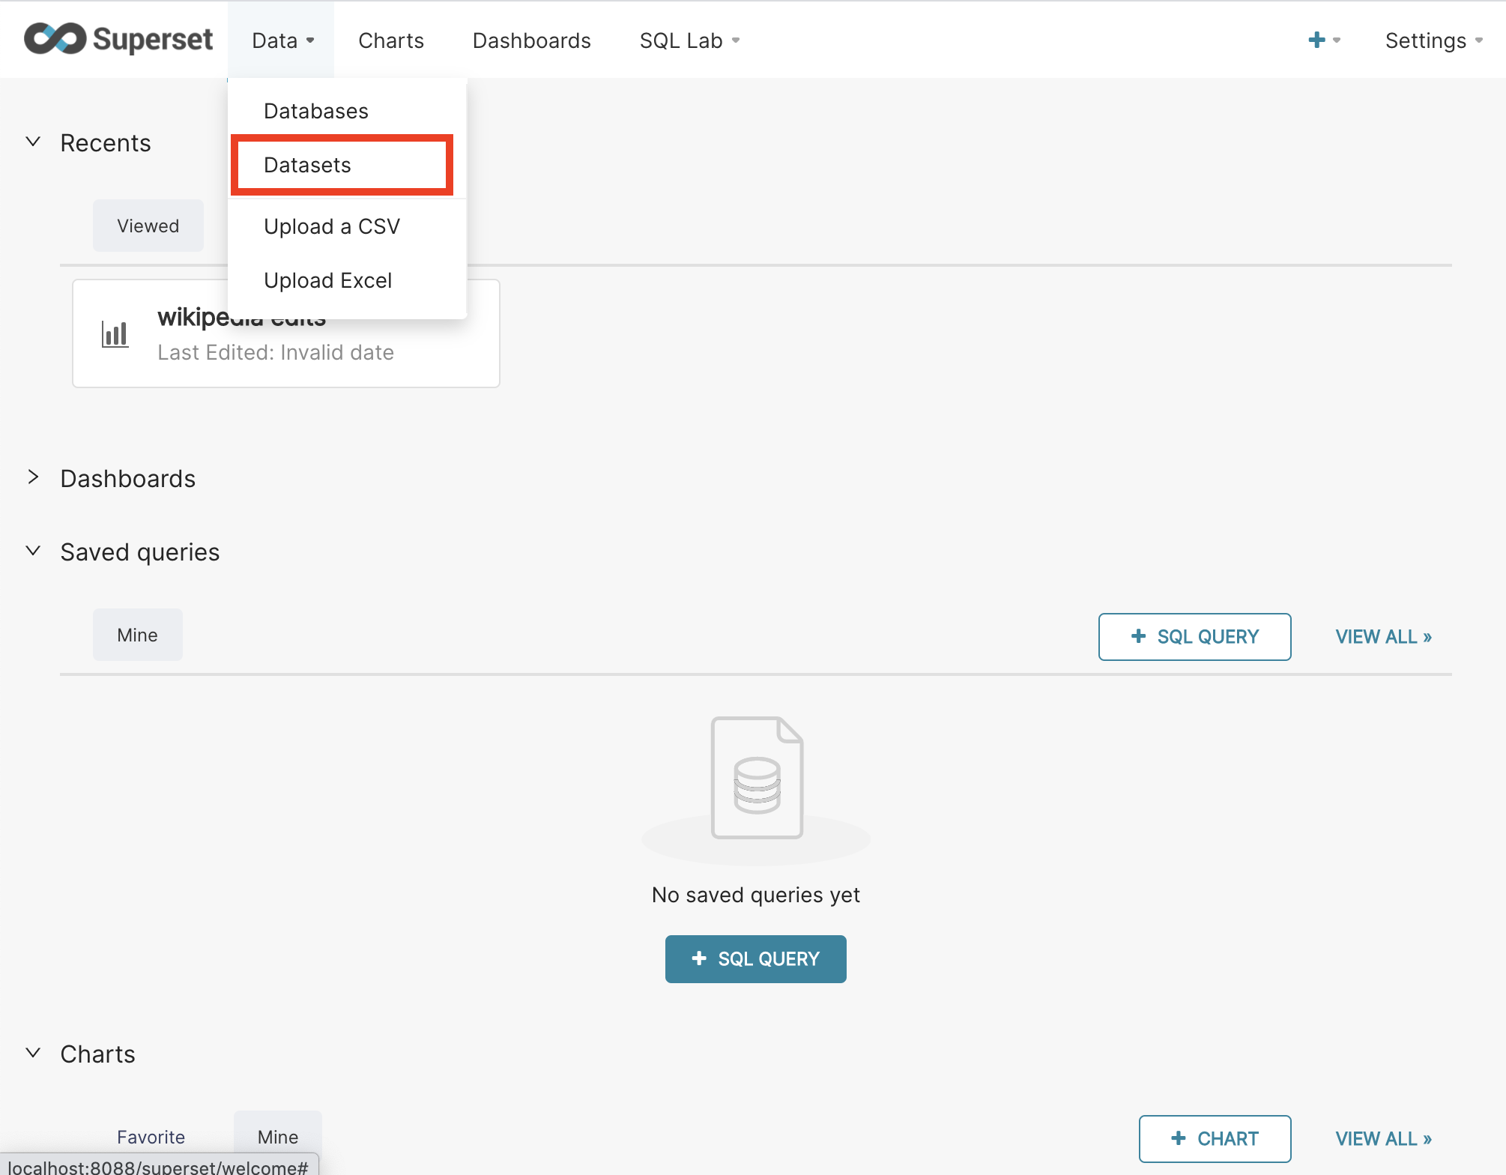Select Upload a CSV from the Data menu
The width and height of the screenshot is (1506, 1175).
(332, 226)
